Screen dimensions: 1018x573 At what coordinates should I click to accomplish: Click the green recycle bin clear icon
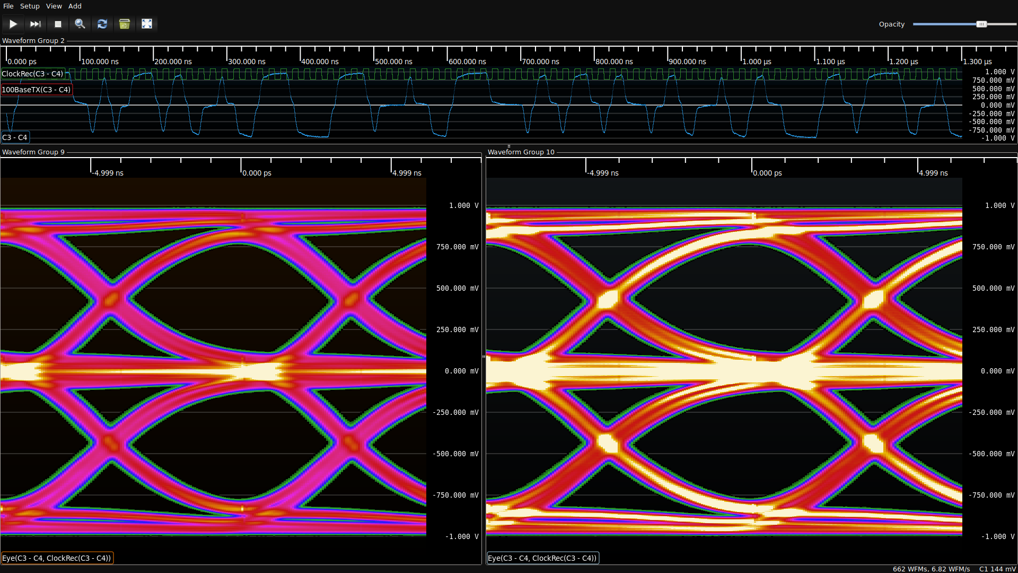[125, 24]
